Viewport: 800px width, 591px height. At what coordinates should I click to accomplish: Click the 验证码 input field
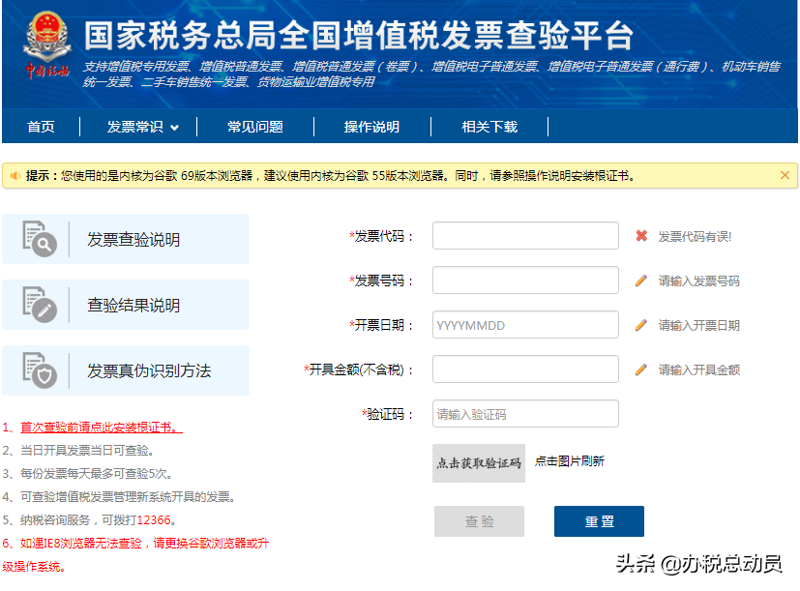tap(524, 413)
